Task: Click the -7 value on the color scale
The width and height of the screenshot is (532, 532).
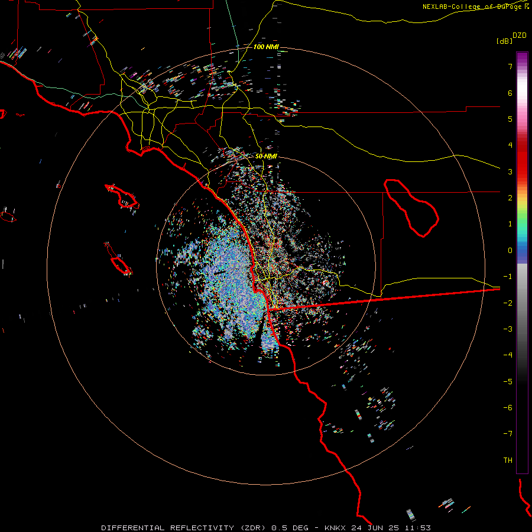Action: click(508, 434)
